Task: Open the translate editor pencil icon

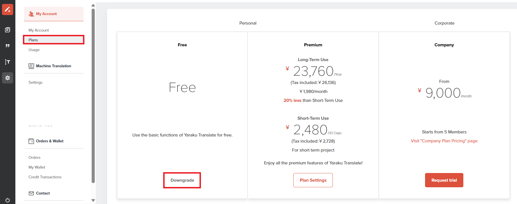Action: coord(8,9)
